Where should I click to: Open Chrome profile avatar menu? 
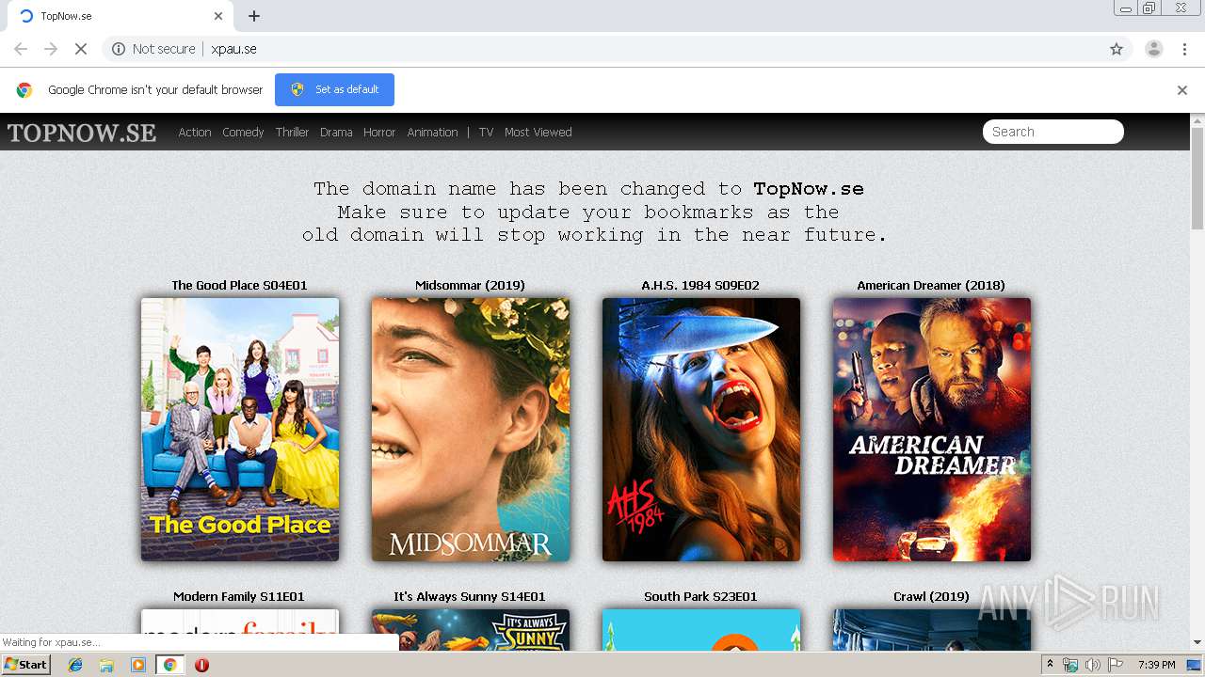(1154, 49)
